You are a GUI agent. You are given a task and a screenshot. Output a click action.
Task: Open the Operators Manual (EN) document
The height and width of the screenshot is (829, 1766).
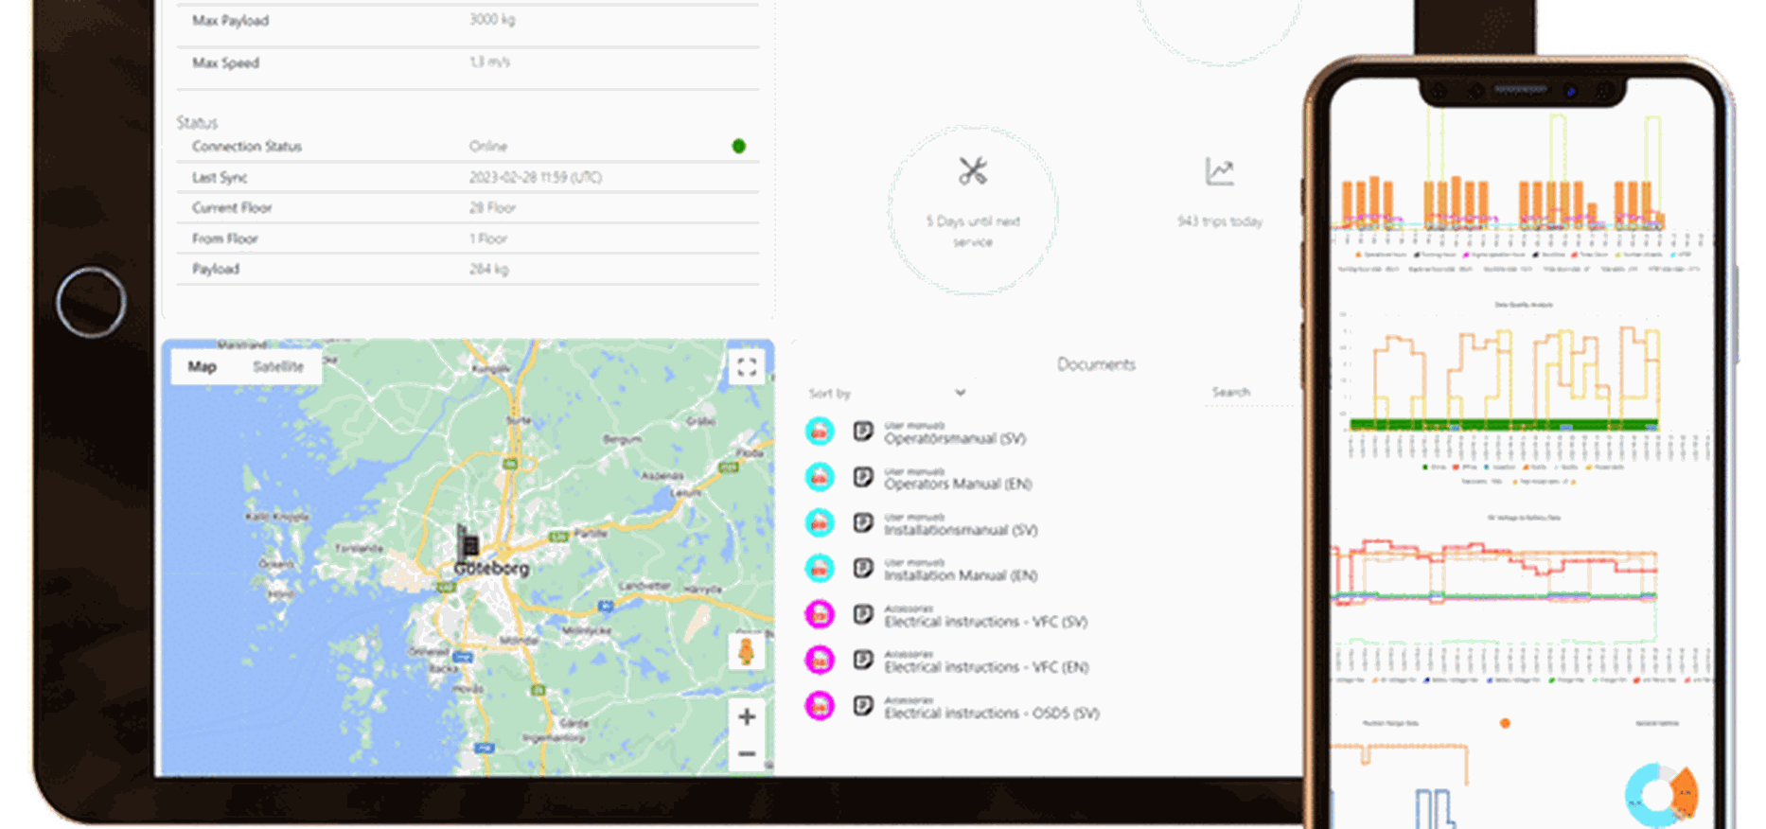(957, 484)
